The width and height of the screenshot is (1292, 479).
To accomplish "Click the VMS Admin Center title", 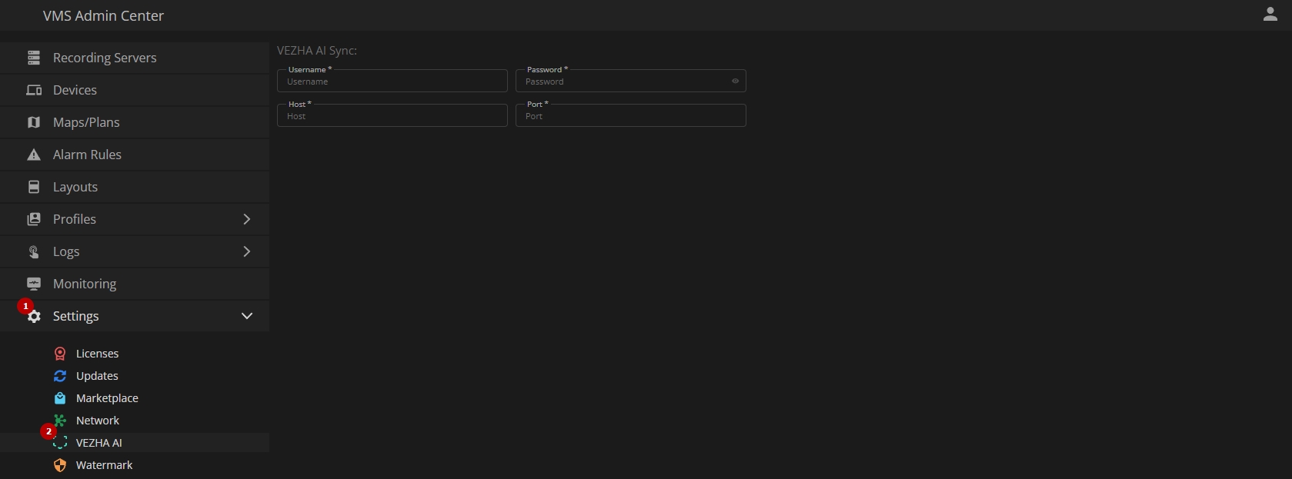I will click(x=103, y=15).
